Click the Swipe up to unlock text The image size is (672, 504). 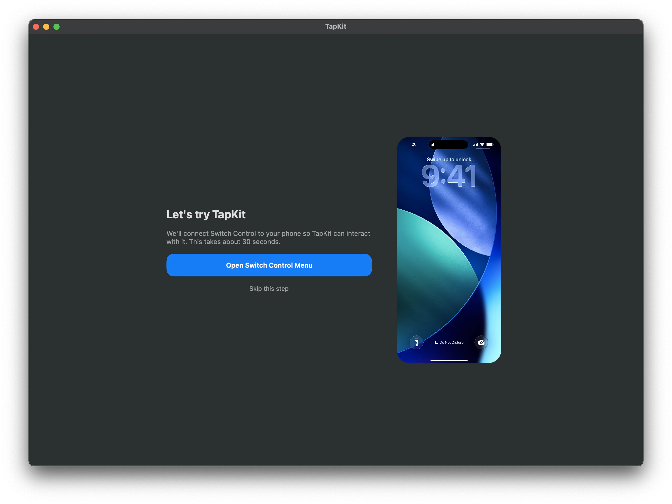[x=449, y=159]
